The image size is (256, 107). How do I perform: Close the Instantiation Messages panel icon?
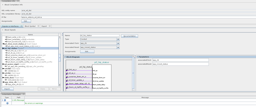pyautogui.click(x=23, y=94)
